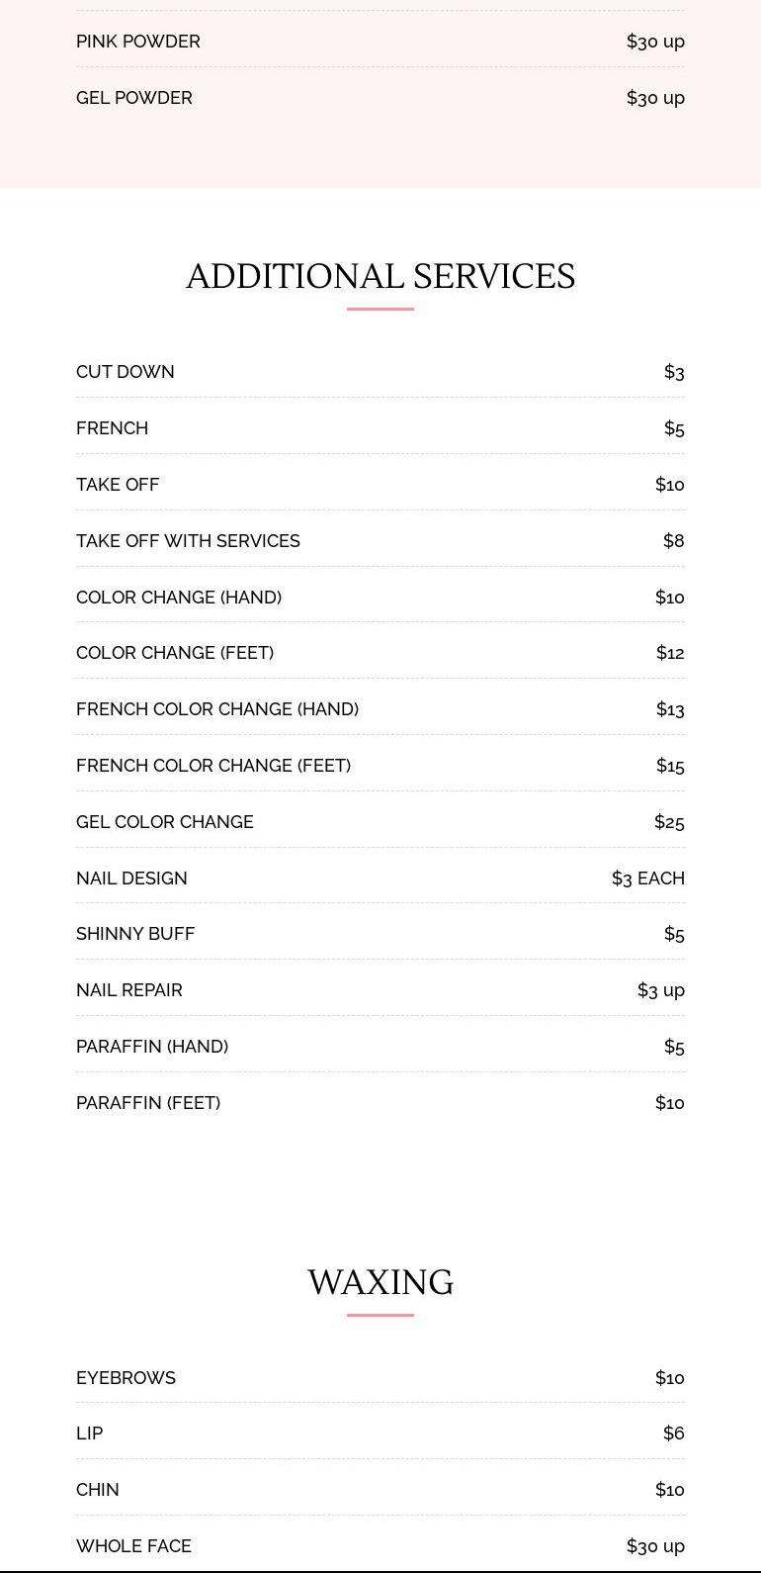Screen dimensions: 761x1573
Task: Select the FRENCH service entry
Action: click(113, 428)
